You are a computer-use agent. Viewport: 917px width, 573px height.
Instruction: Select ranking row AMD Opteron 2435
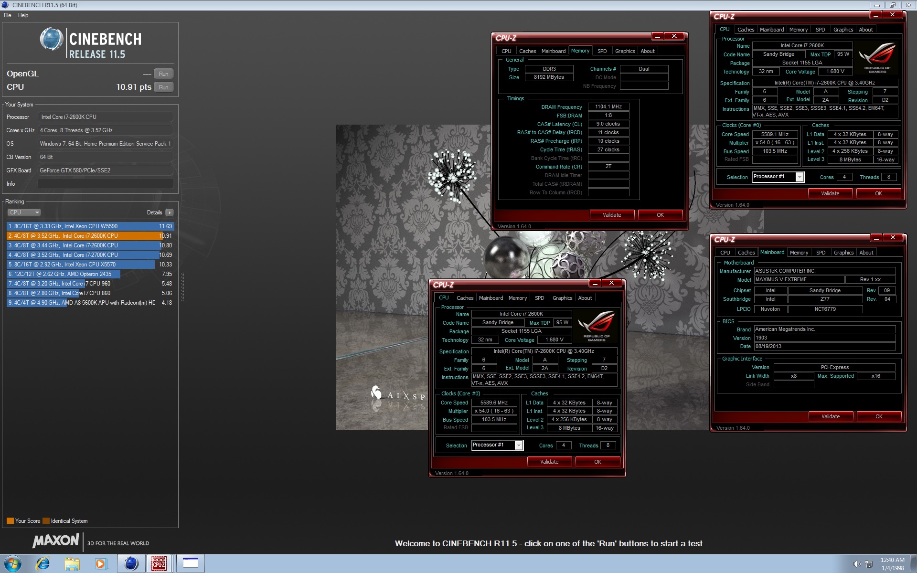pyautogui.click(x=90, y=274)
